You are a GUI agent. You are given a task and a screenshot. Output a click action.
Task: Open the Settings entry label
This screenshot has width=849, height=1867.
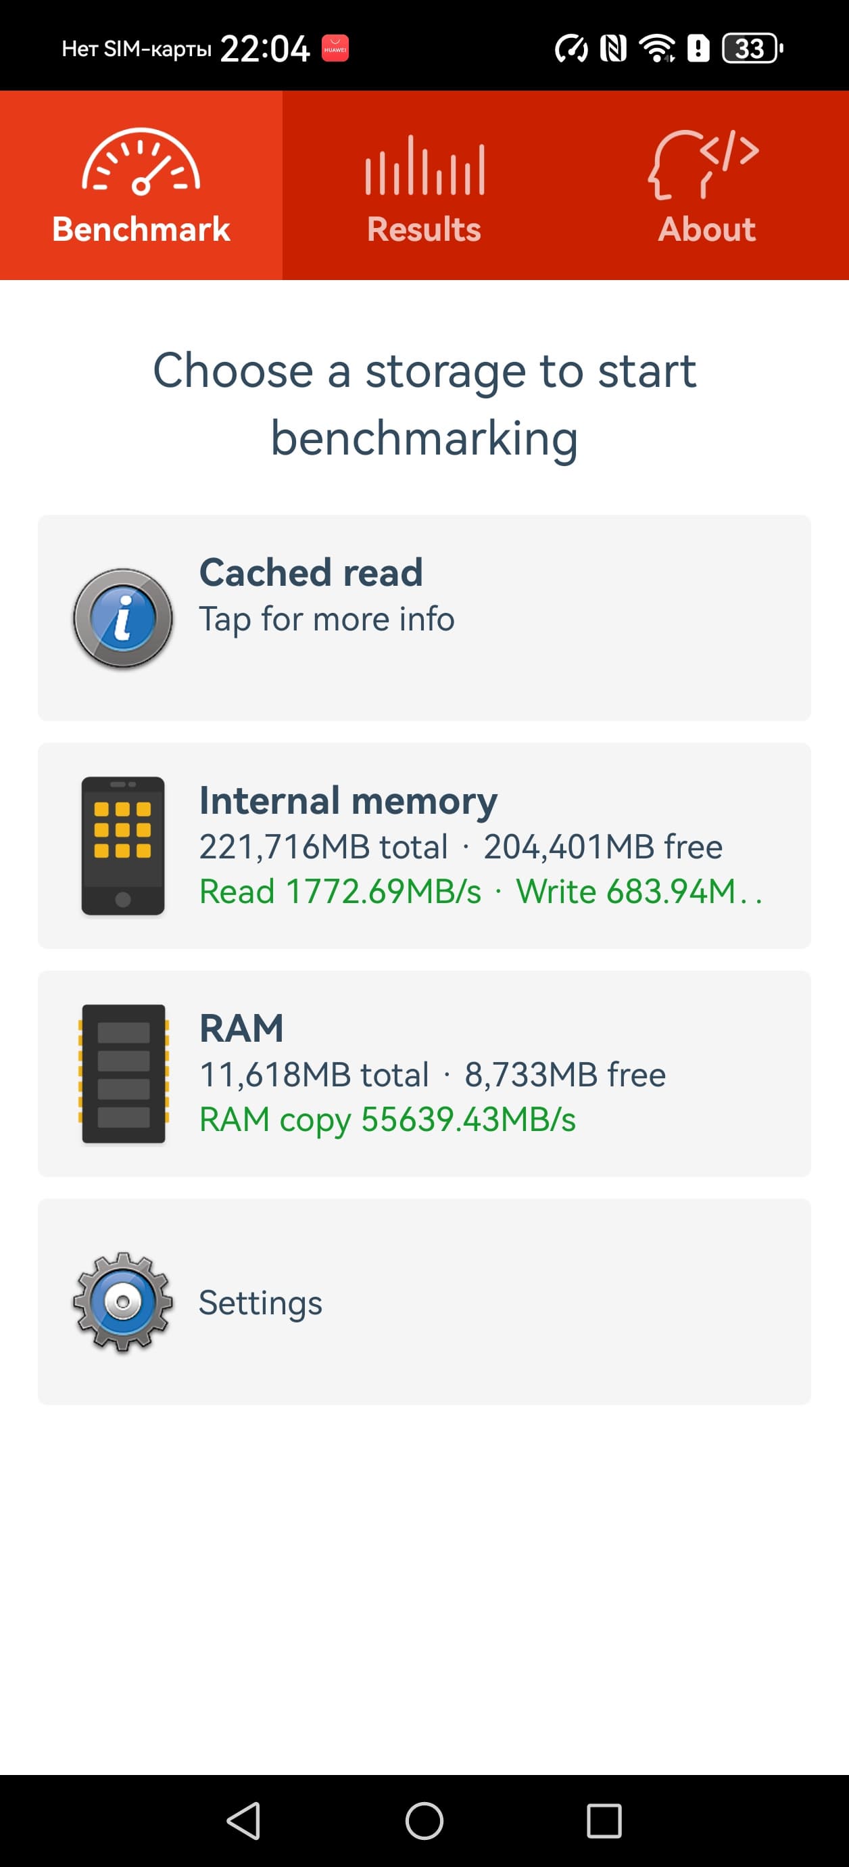(x=261, y=1302)
